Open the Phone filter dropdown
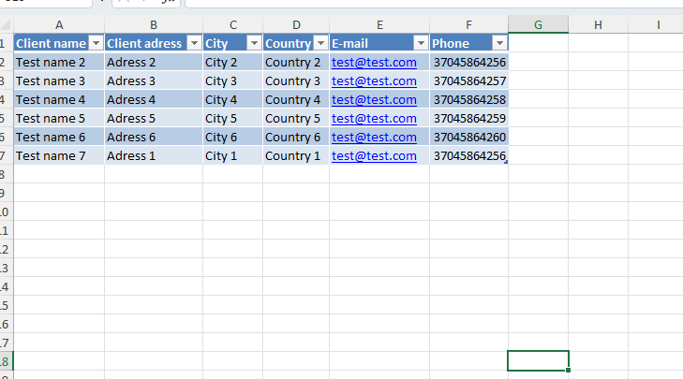 pos(499,43)
